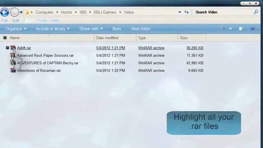Image resolution: width=263 pixels, height=148 pixels.
Task: Navigate to Computer in the breadcrumb
Action: [44, 12]
